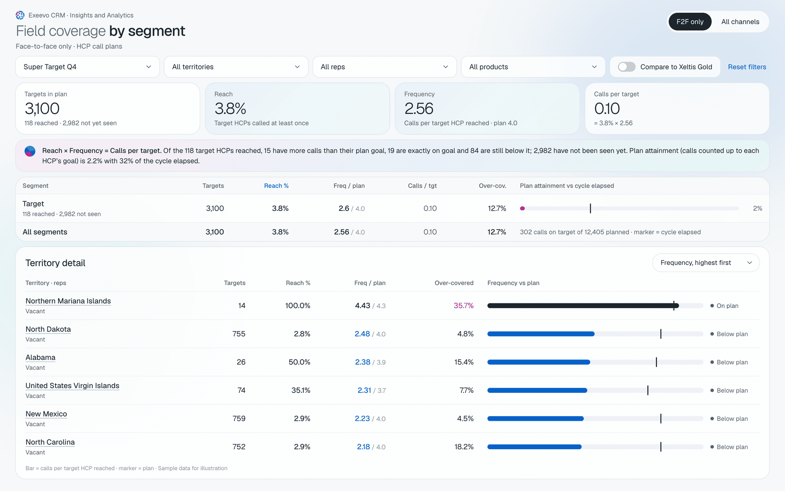Open the New Mexico territory link
This screenshot has width=785, height=491.
point(46,414)
